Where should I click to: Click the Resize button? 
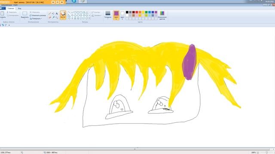point(38,15)
